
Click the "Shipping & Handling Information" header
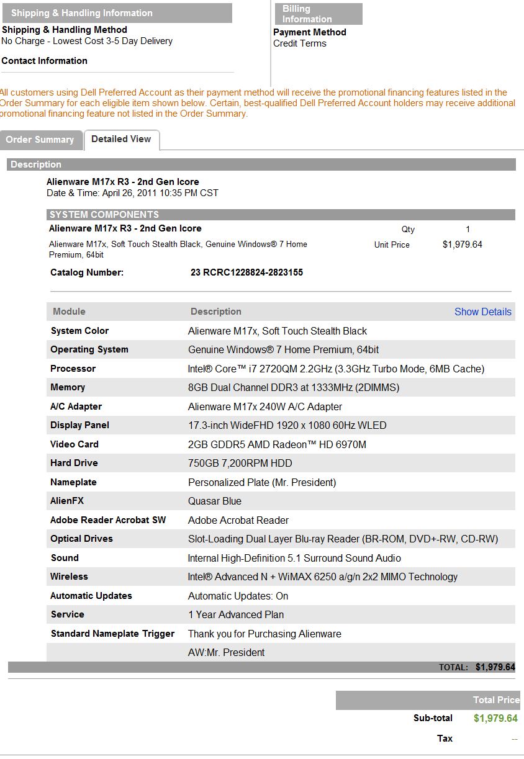(117, 13)
